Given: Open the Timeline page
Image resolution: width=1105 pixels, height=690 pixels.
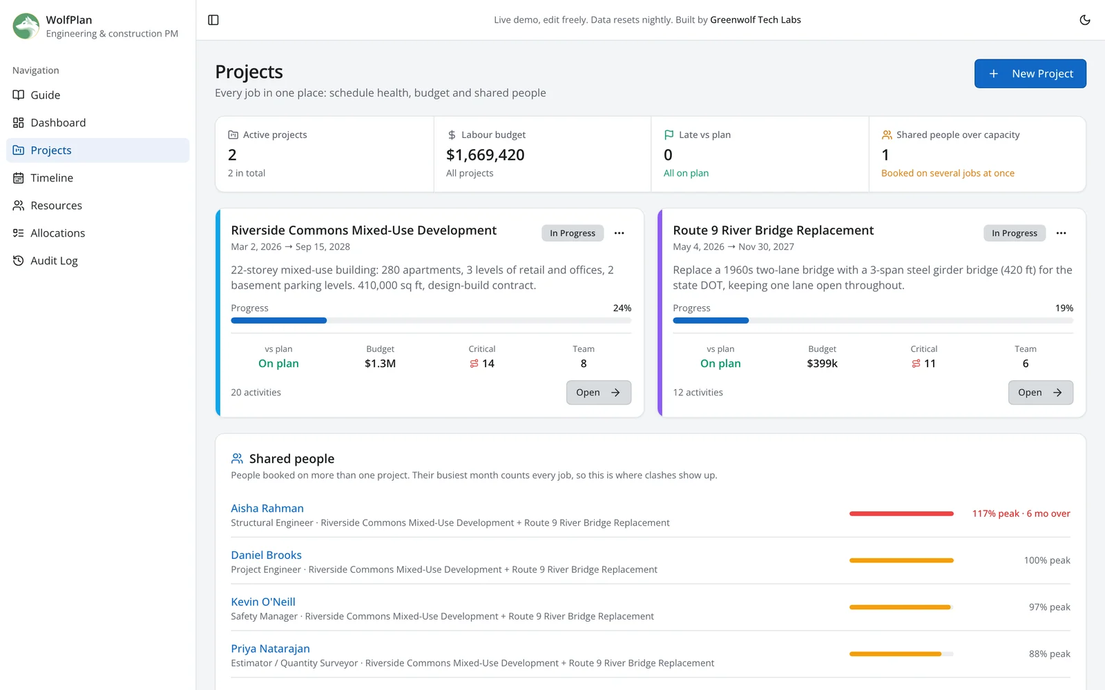Looking at the screenshot, I should 98,178.
